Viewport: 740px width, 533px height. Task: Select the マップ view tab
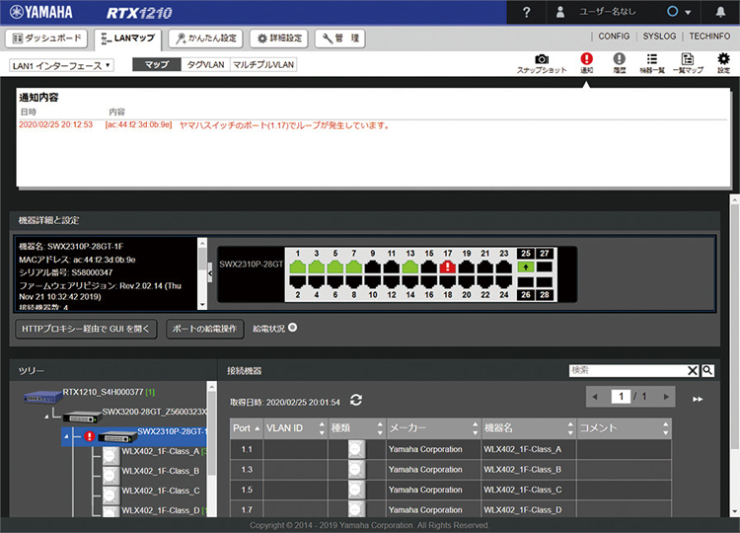click(x=157, y=65)
